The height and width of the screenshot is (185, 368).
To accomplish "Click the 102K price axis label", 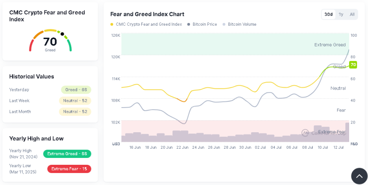I will [116, 122].
